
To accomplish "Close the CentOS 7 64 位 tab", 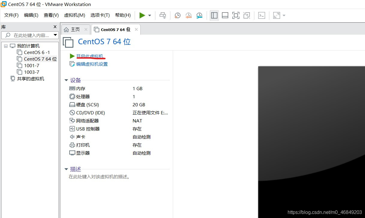I will point(136,29).
